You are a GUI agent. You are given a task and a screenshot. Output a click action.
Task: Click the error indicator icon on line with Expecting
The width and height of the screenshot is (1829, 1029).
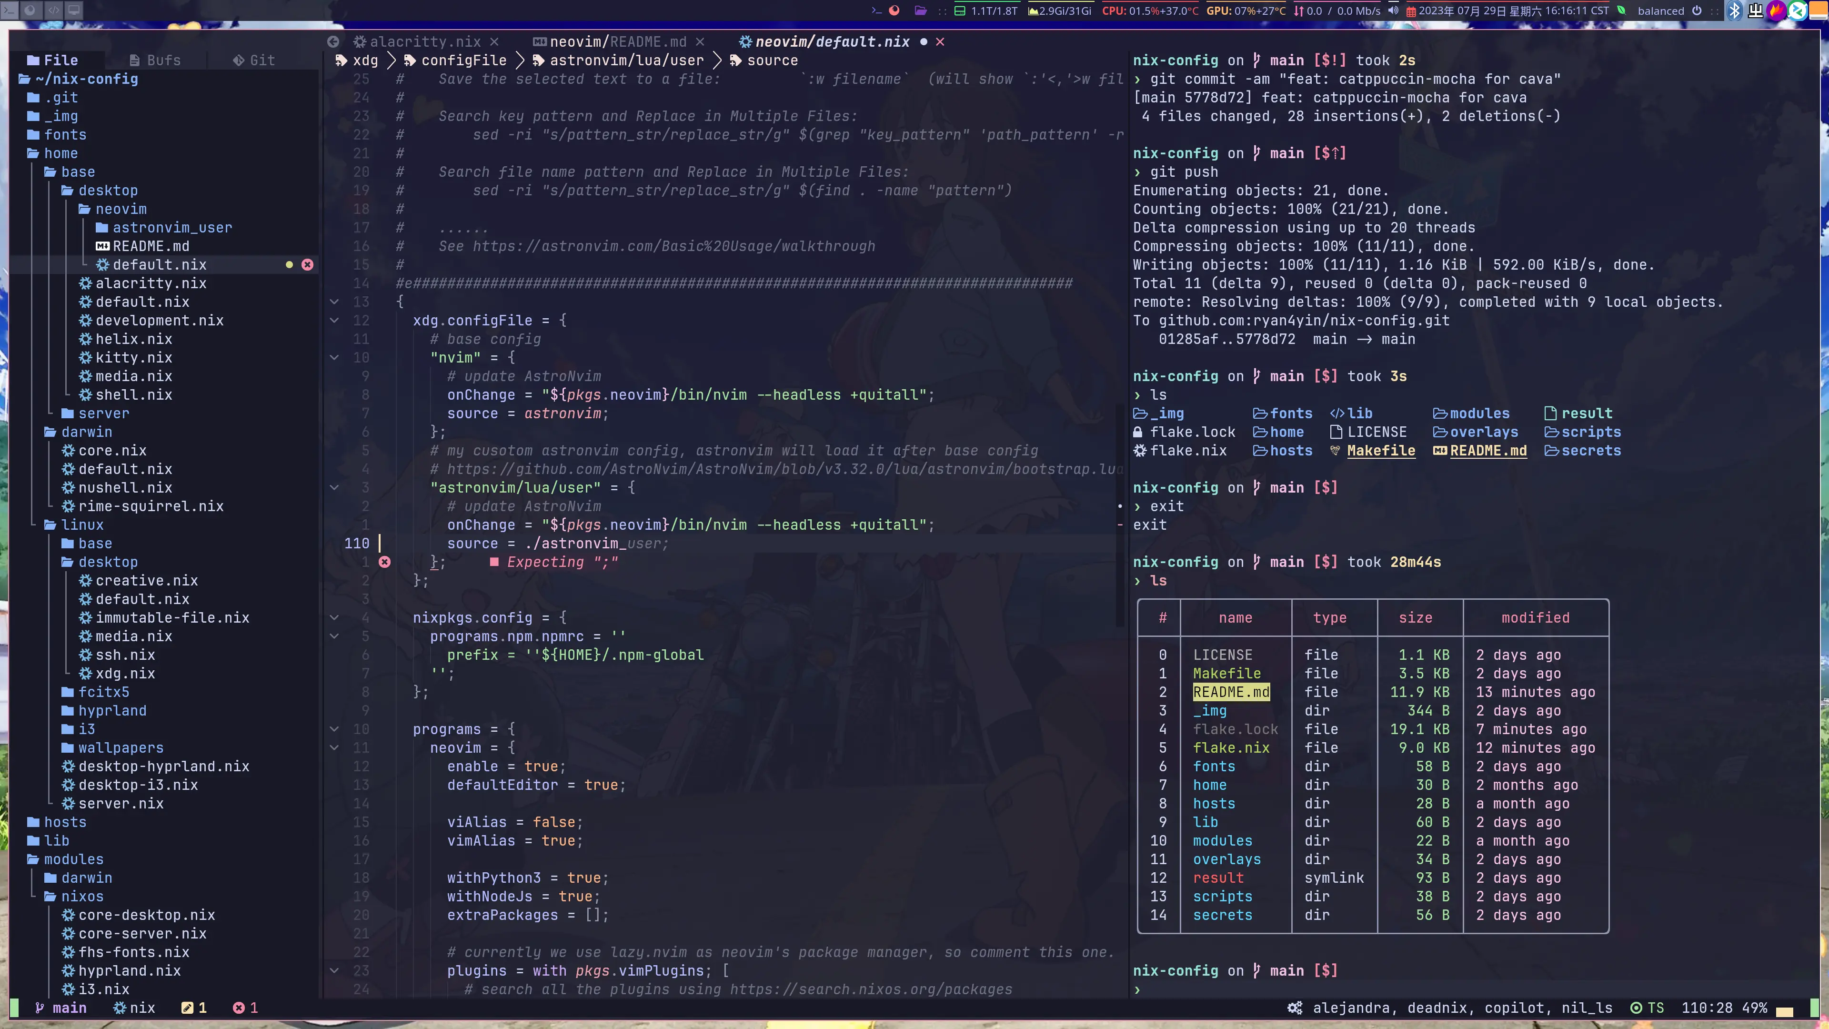click(x=384, y=562)
